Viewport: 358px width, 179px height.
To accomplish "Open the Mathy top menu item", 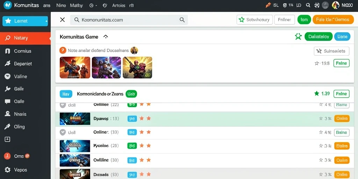I will (77, 6).
